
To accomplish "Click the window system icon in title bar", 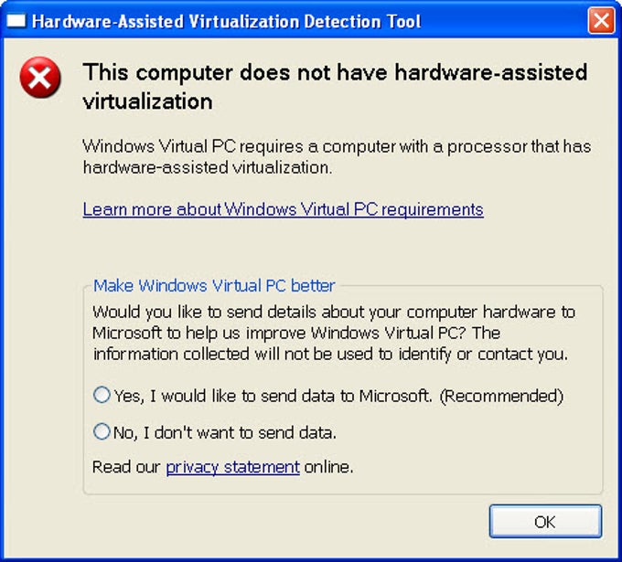I will coord(16,21).
